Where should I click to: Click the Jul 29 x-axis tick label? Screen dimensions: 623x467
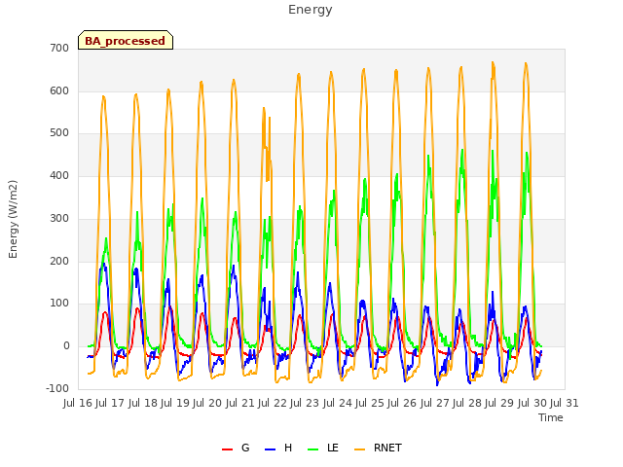click(499, 404)
